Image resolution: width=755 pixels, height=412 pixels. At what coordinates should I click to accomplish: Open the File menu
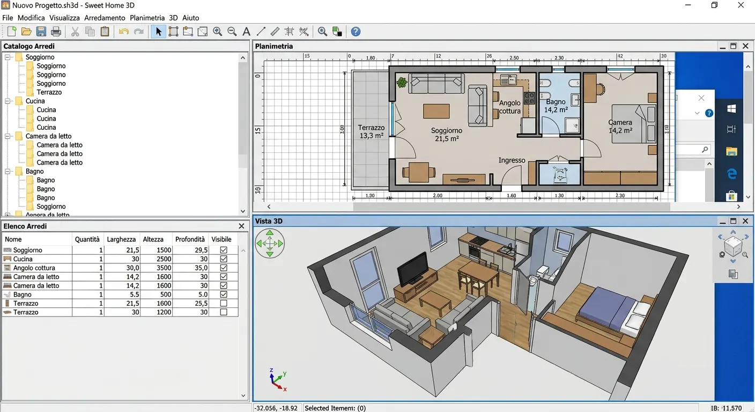[x=8, y=18]
